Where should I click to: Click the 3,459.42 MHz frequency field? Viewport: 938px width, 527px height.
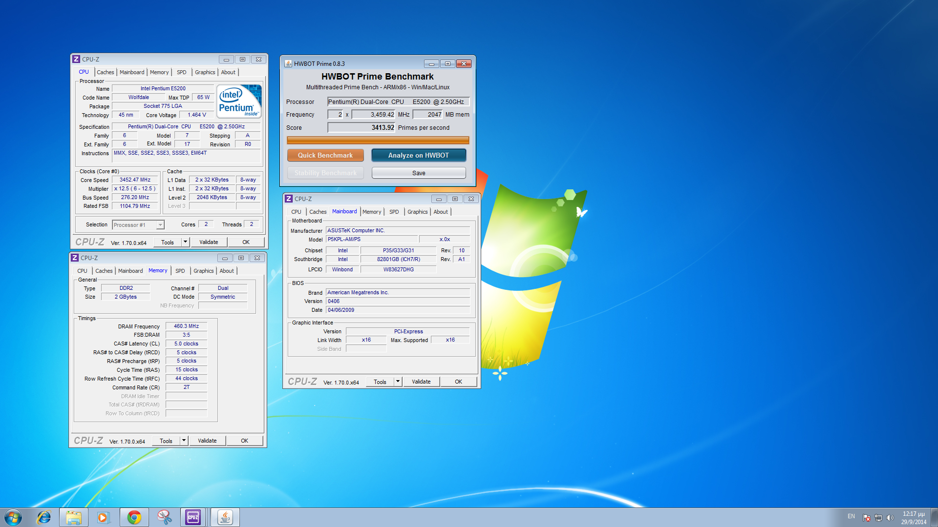click(x=373, y=114)
